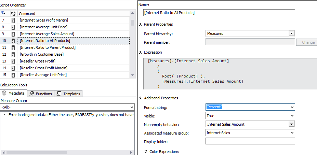Open the Measure Group dropdown
317x155 pixels.
(x=132, y=107)
